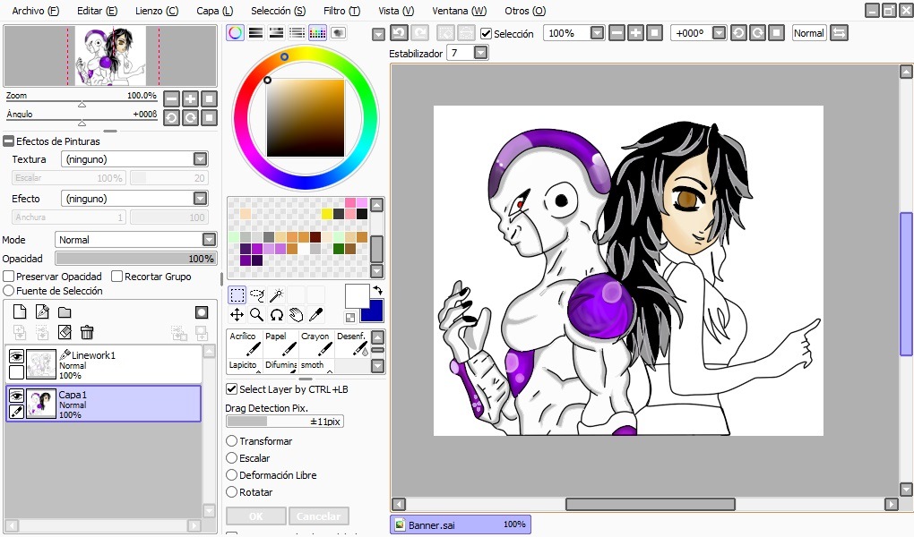Create a new normal layer
Screen dimensions: 914x537
pyautogui.click(x=20, y=312)
